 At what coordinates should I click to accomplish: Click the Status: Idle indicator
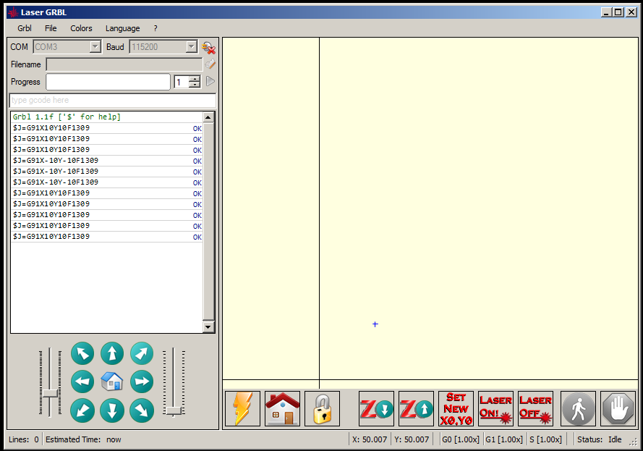[x=599, y=439]
